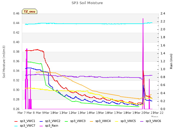
Task: Click the magenta sp3_Rain legend swatch
Action: pyautogui.click(x=41, y=126)
